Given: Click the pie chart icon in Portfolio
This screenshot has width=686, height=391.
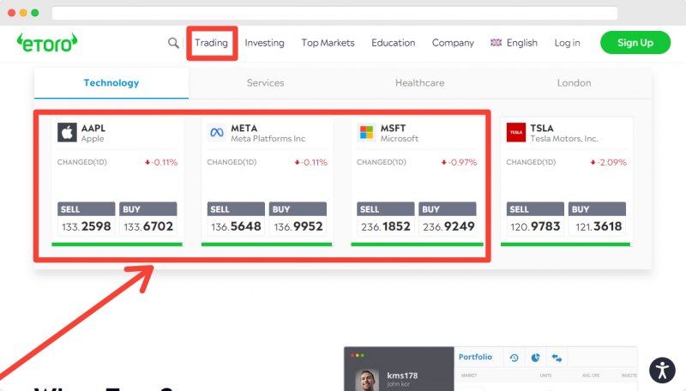Looking at the screenshot, I should pyautogui.click(x=535, y=358).
